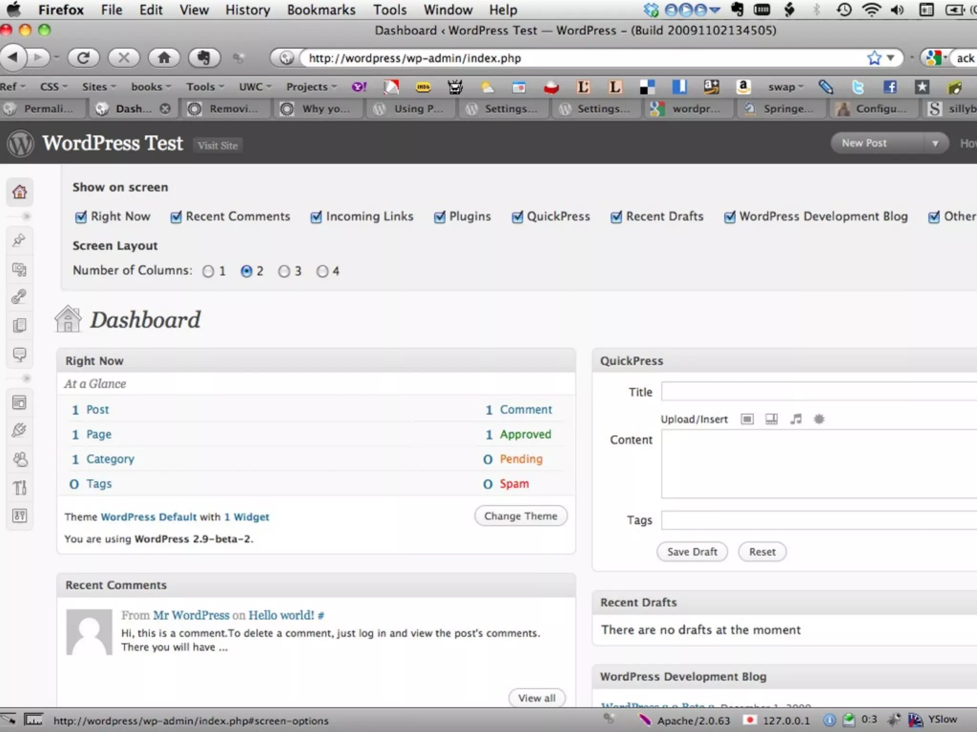Expand the New Post dropdown arrow
Image resolution: width=977 pixels, height=732 pixels.
[935, 143]
